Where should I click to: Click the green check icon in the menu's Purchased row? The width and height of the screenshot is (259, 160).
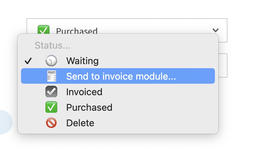[52, 107]
